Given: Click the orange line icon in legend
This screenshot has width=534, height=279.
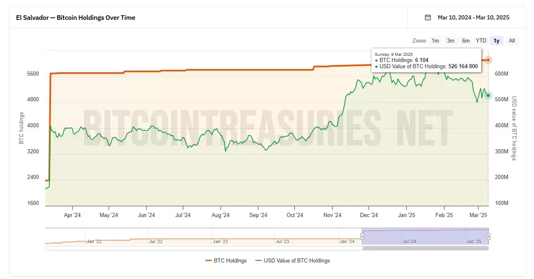Looking at the screenshot, I should click(209, 260).
